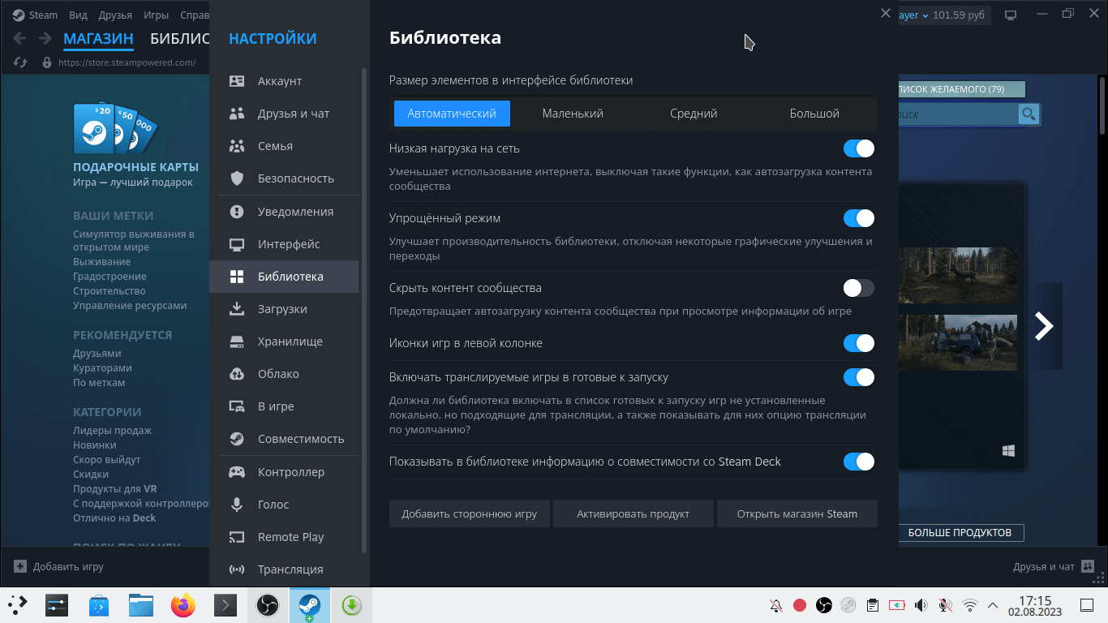
Task: Open the terminal from the taskbar
Action: pyautogui.click(x=225, y=605)
